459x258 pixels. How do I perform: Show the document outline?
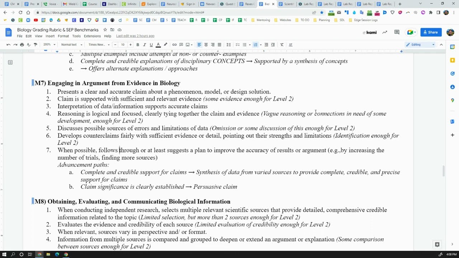click(x=10, y=62)
